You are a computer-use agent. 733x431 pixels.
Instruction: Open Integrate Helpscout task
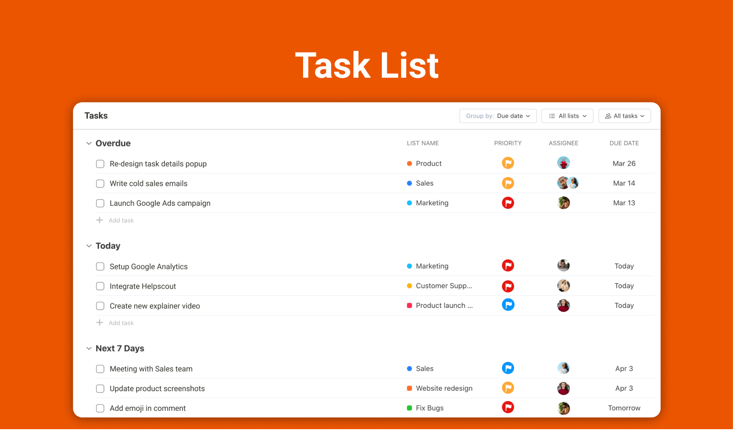pyautogui.click(x=143, y=286)
